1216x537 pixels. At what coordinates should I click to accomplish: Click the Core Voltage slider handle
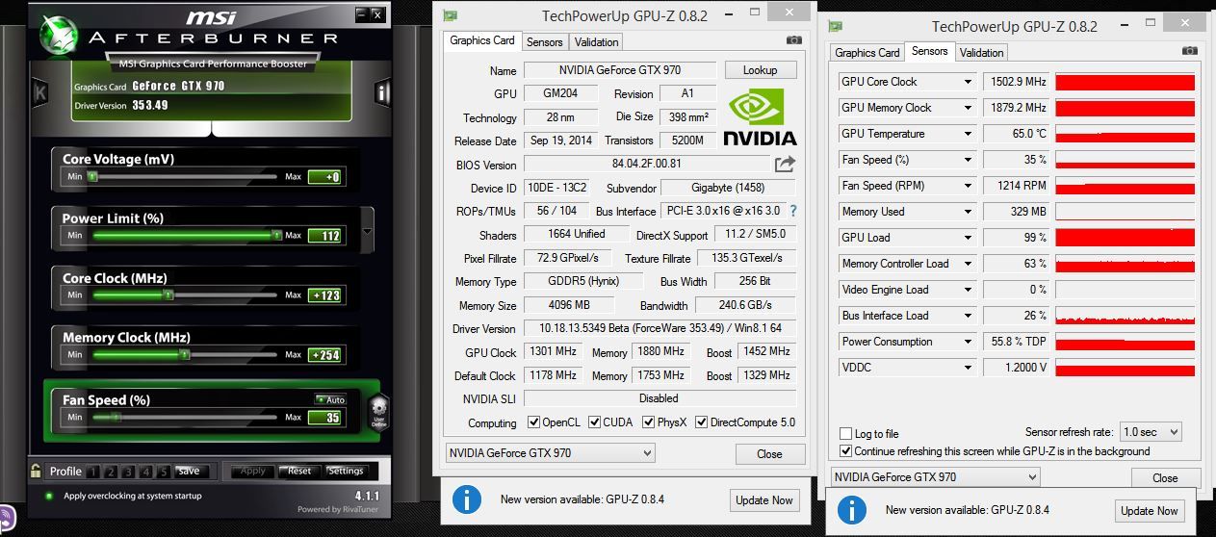tap(92, 177)
